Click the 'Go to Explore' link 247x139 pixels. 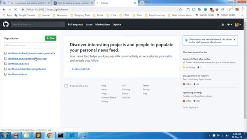tap(190, 107)
